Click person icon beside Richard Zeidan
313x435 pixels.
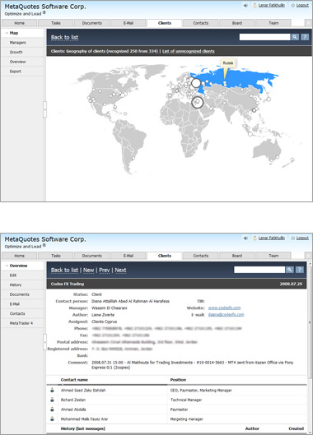click(52, 400)
